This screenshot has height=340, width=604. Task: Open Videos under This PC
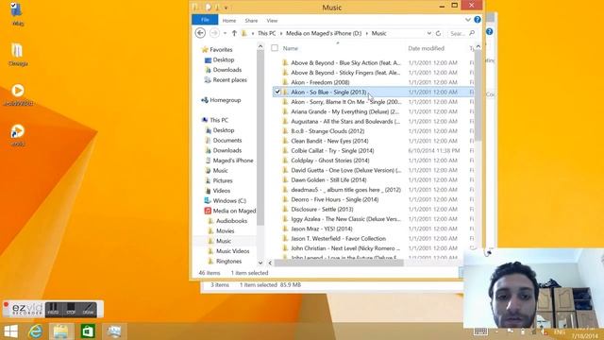(x=222, y=191)
